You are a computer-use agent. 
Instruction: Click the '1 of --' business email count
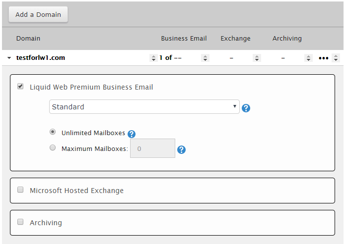[x=170, y=58]
